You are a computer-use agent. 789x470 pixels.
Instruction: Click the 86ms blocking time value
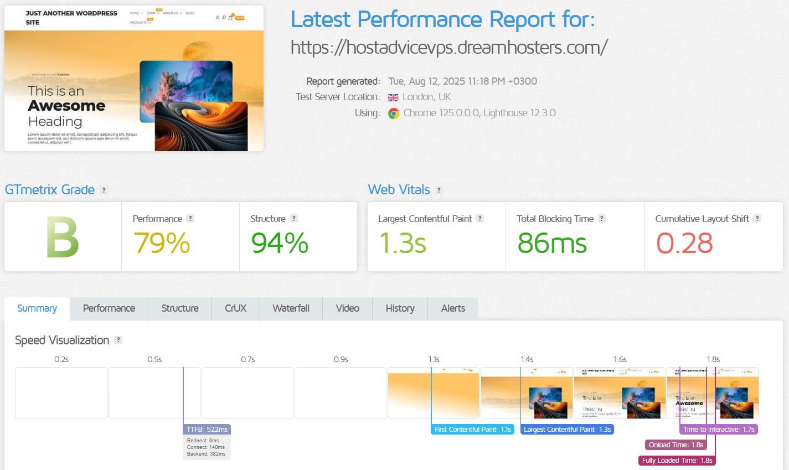[552, 243]
